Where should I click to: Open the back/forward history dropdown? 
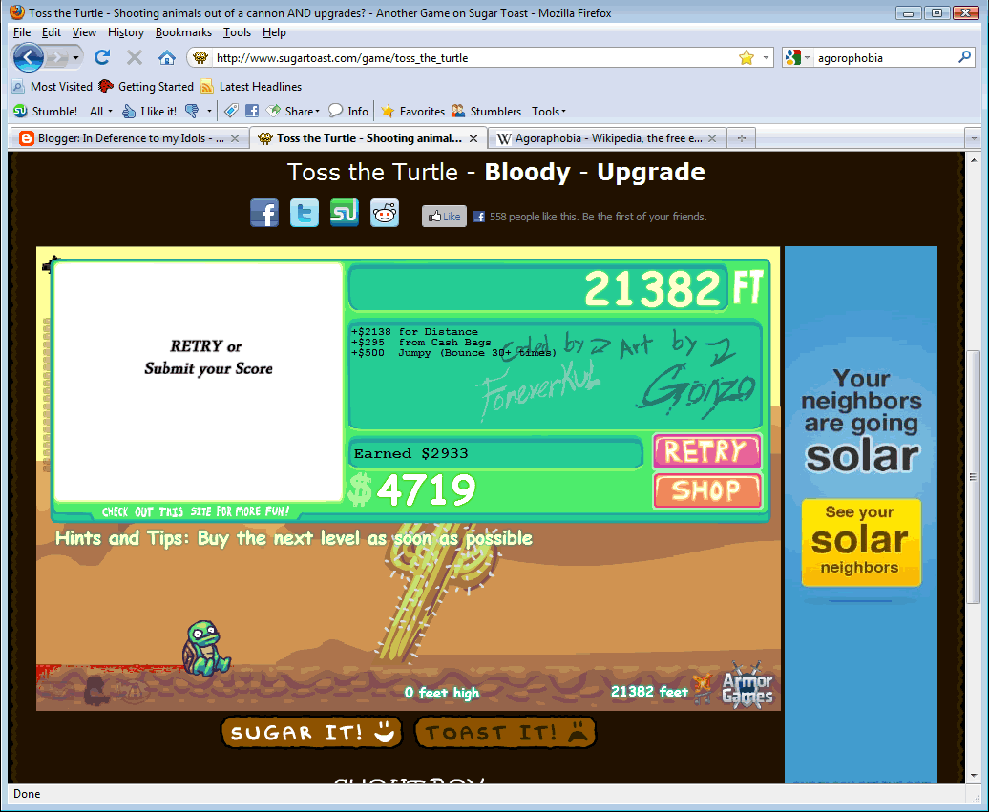[75, 58]
